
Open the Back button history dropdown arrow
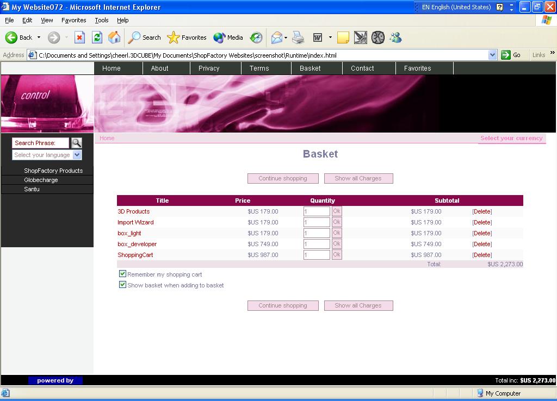(x=39, y=37)
